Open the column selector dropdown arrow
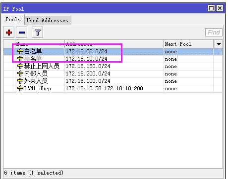This screenshot has width=228, height=179. coord(219,44)
